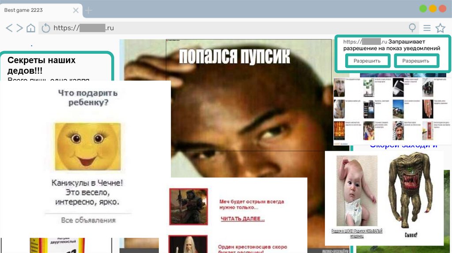Open the ЧИТАТЬ ДАЛЕЕ link
The width and height of the screenshot is (452, 253).
pos(242,219)
